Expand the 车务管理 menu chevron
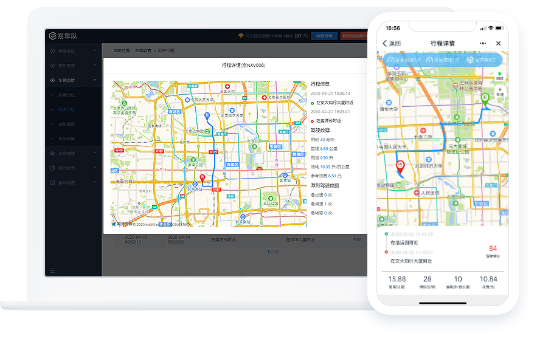 95,153
